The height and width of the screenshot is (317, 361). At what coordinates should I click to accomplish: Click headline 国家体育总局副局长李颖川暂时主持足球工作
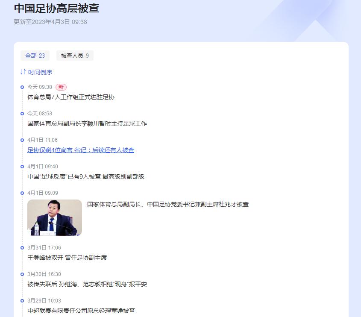tap(85, 123)
